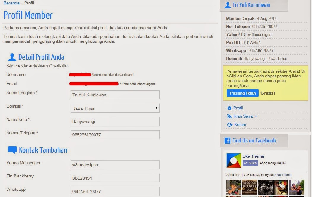Click 'Yahoo! ID: w3thedesigns' sidebar text
The height and width of the screenshot is (197, 312).
coord(249,35)
